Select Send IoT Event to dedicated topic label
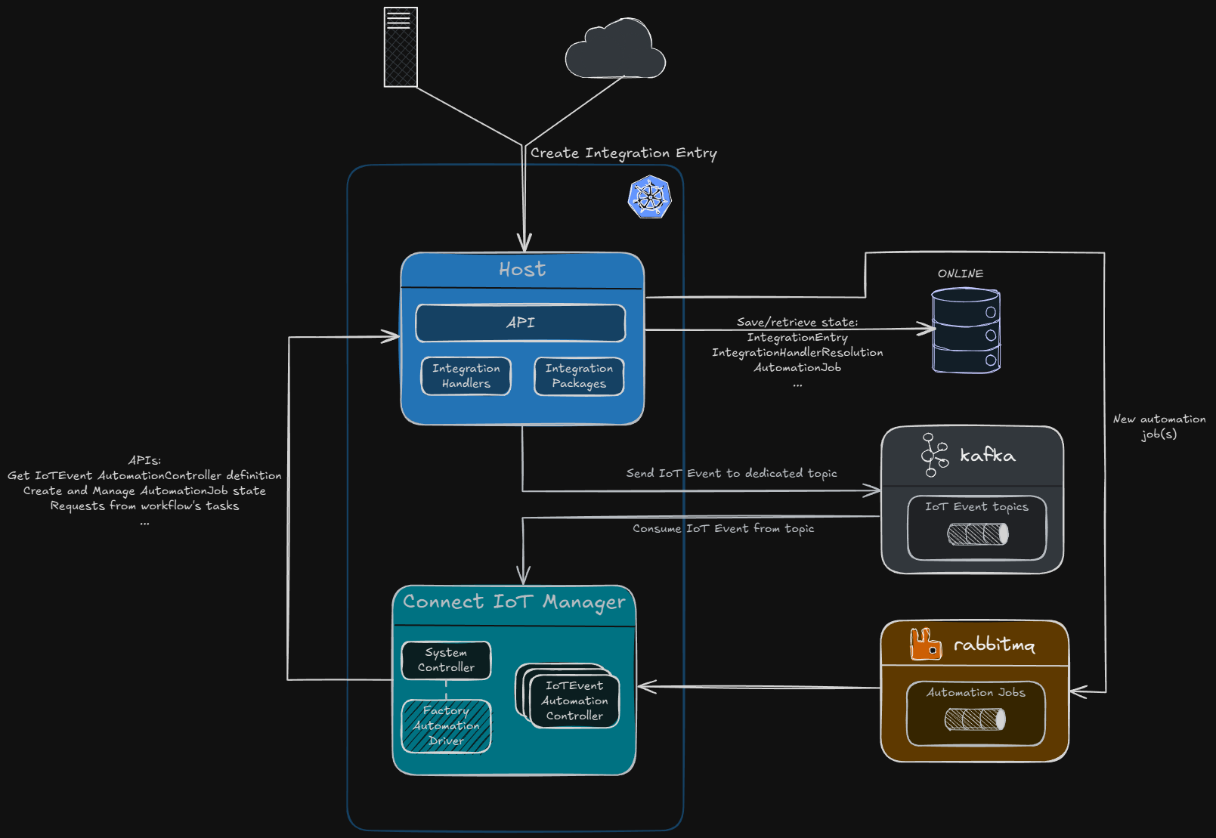The width and height of the screenshot is (1216, 838). [732, 473]
